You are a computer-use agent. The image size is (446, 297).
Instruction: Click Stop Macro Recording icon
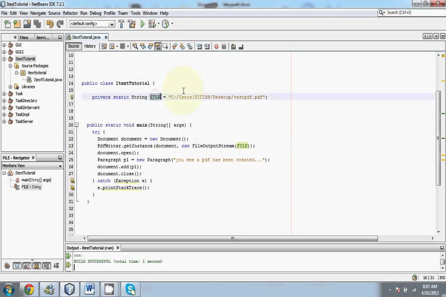tap(224, 47)
